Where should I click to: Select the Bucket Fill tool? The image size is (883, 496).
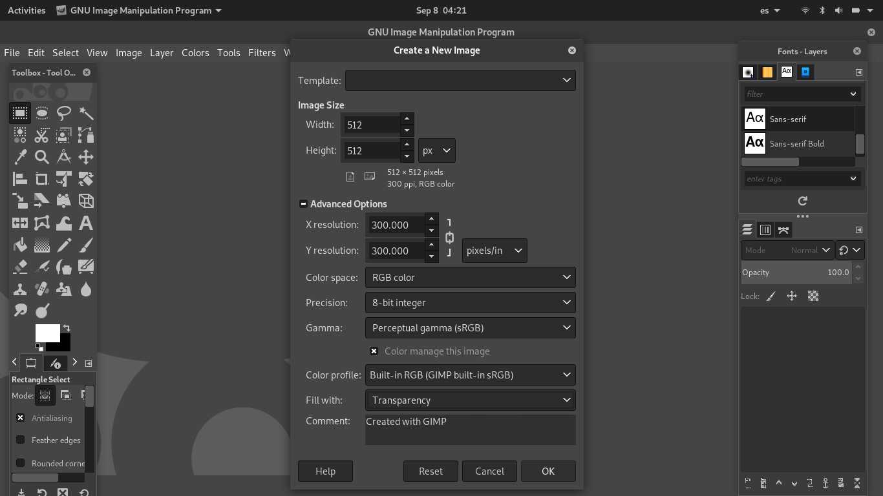point(20,245)
